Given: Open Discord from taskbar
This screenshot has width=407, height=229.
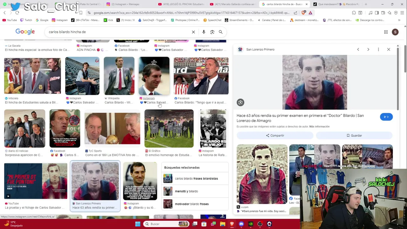Looking at the screenshot, I should pos(241,224).
